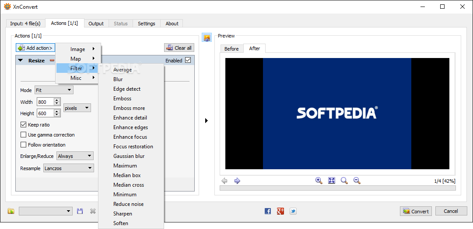
Task: Toggle the Enabled checkbox for Resize
Action: pos(188,60)
